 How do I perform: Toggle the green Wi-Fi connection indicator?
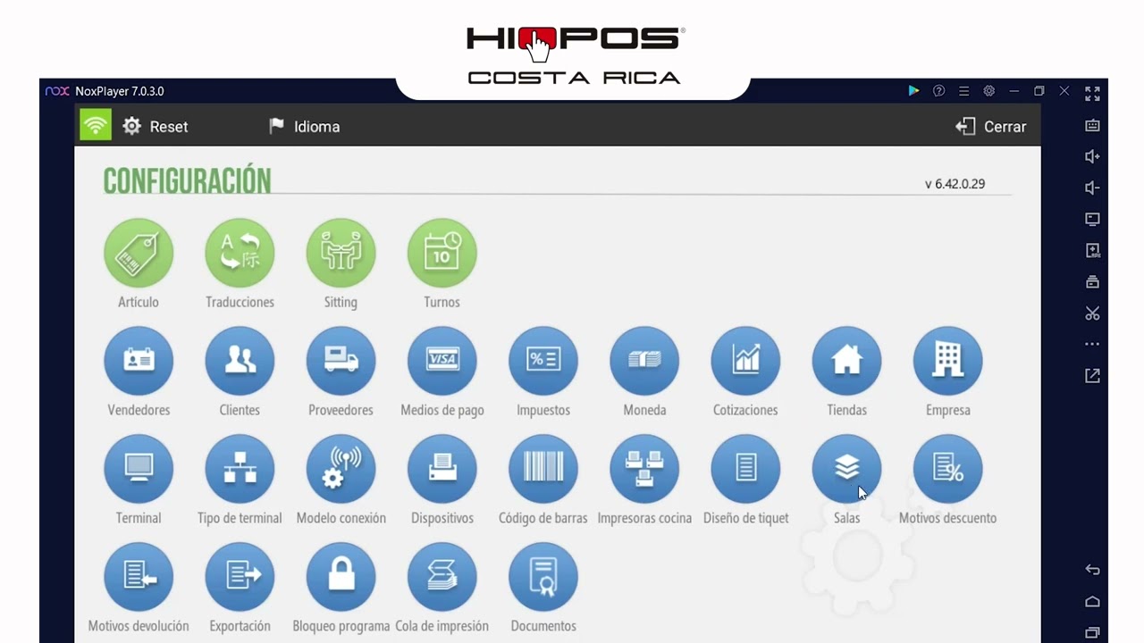point(96,125)
